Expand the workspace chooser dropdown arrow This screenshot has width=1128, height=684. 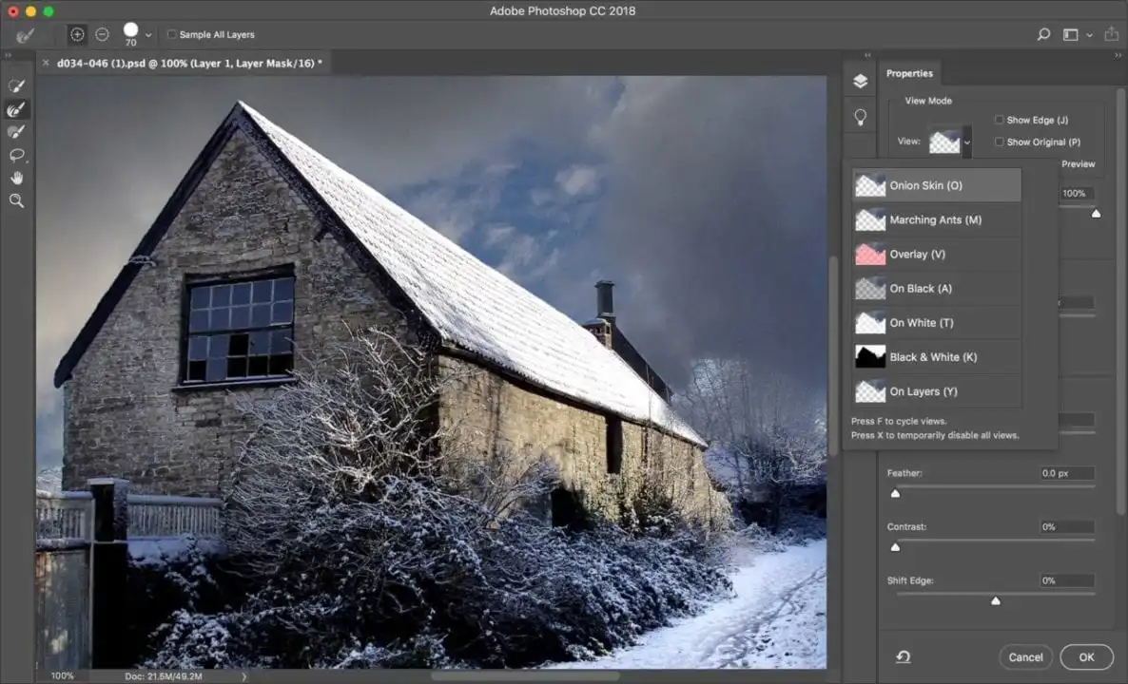1089,34
